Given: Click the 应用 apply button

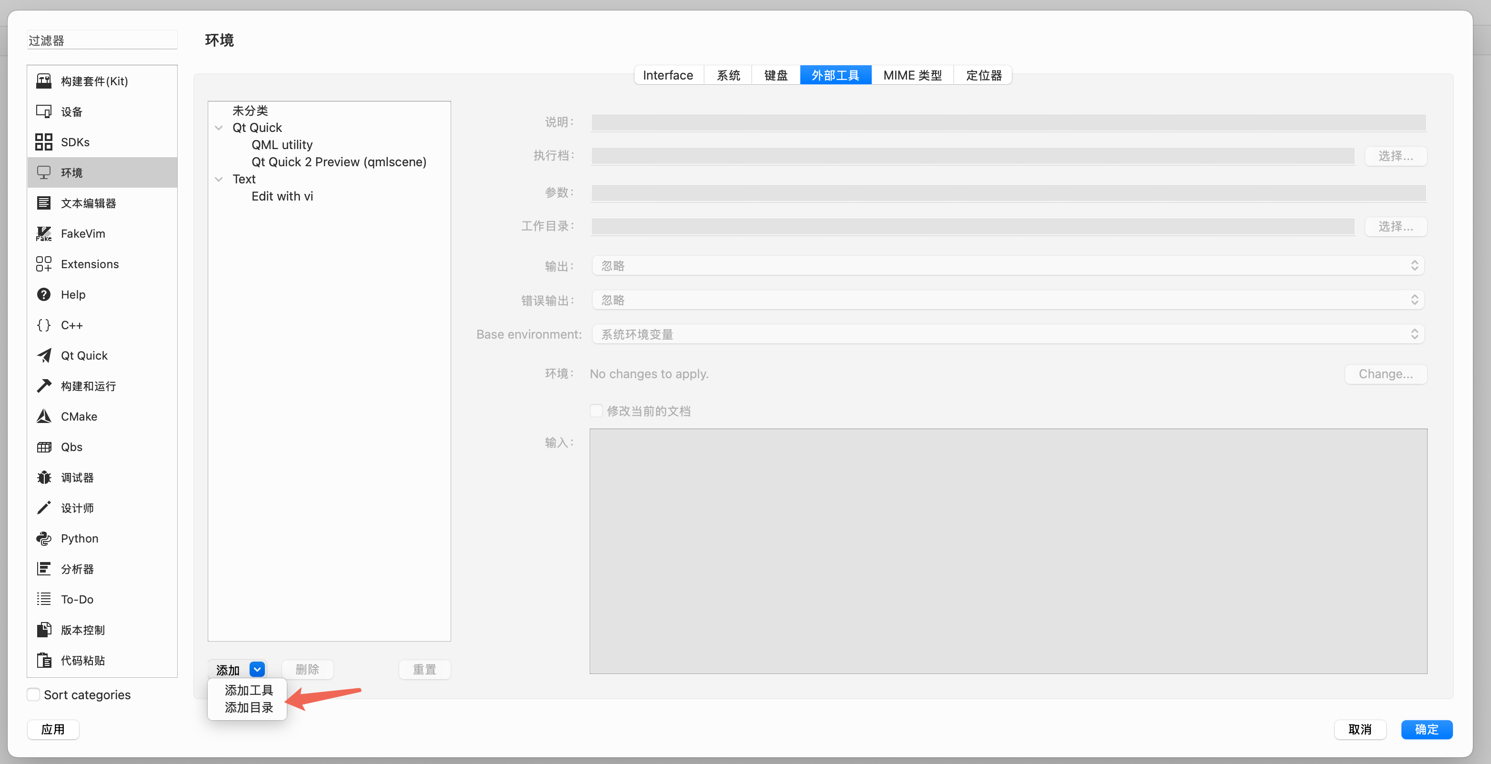Looking at the screenshot, I should (53, 729).
